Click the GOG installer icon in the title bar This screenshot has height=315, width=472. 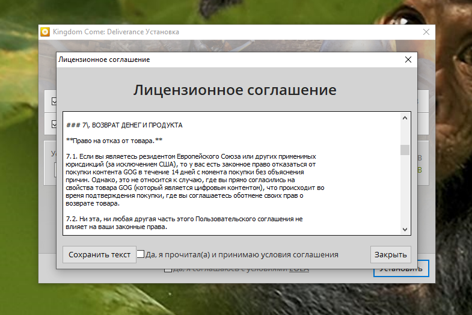click(x=45, y=32)
